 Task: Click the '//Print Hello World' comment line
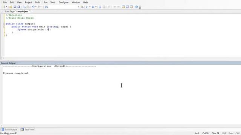[x=20, y=18]
